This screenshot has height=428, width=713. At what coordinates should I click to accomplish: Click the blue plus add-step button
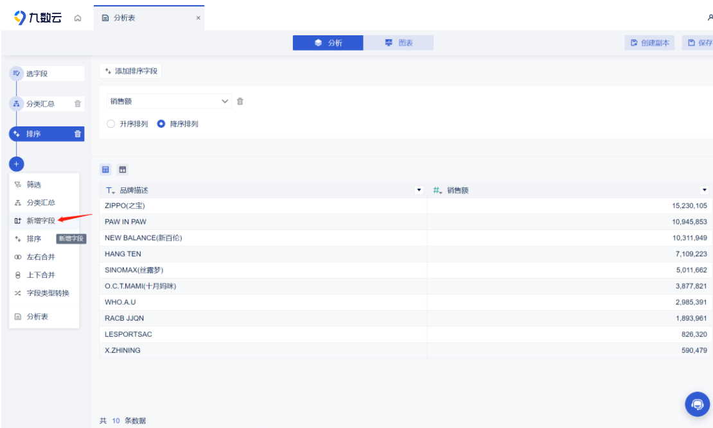tap(16, 164)
